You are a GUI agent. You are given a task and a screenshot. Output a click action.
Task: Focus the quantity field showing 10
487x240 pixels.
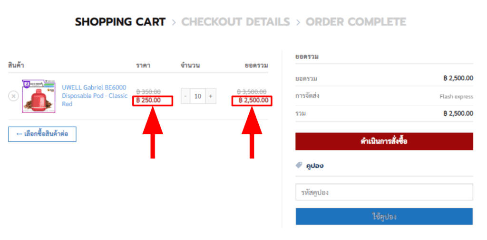point(198,96)
